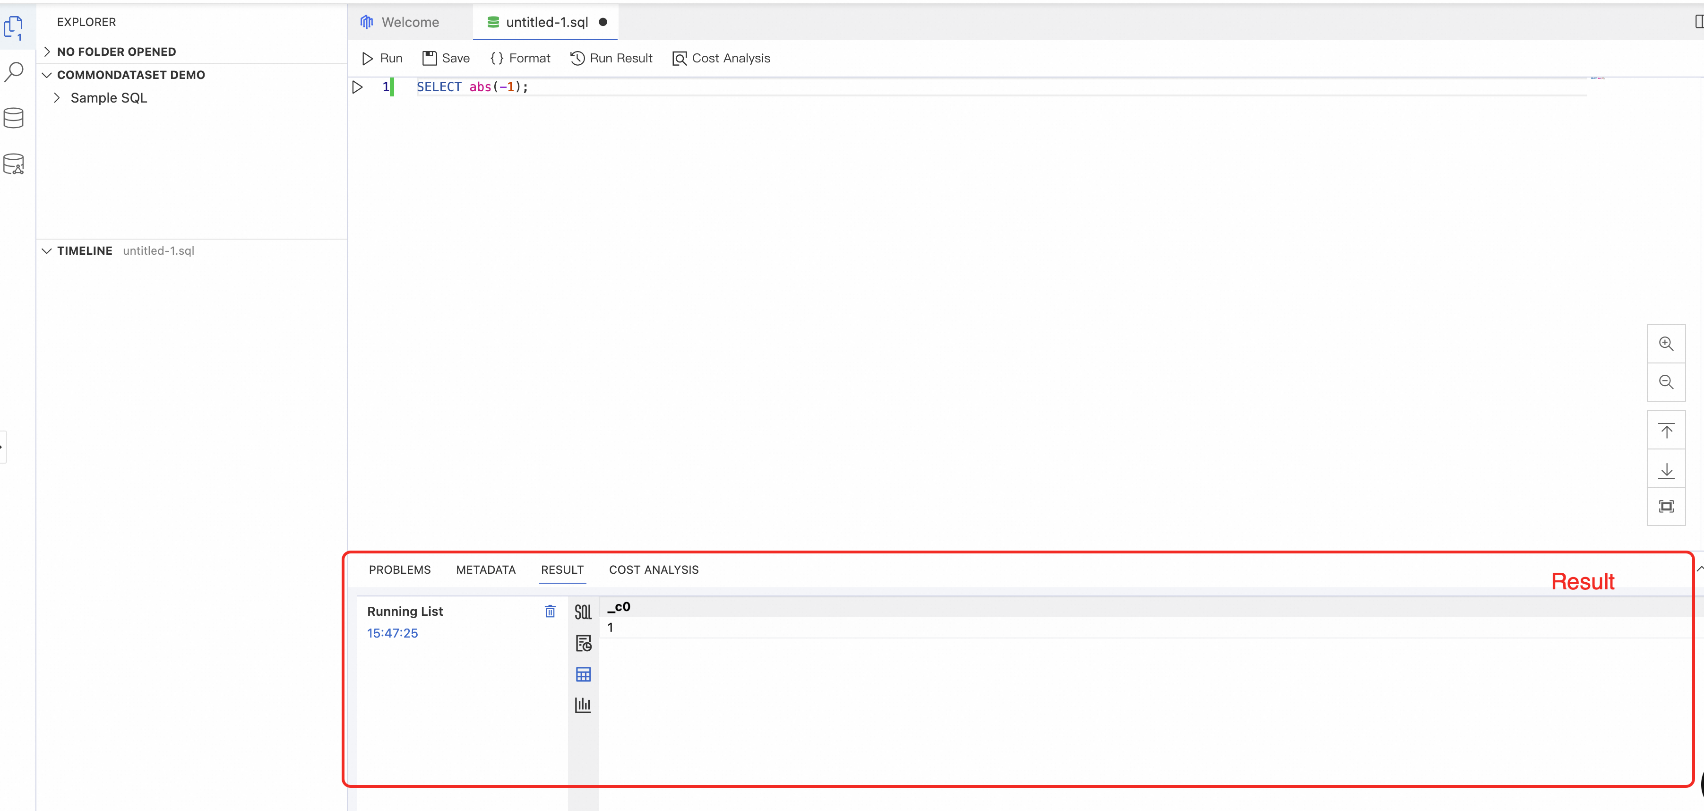The width and height of the screenshot is (1704, 811).
Task: Open the Search icon in activity bar
Action: tap(14, 71)
